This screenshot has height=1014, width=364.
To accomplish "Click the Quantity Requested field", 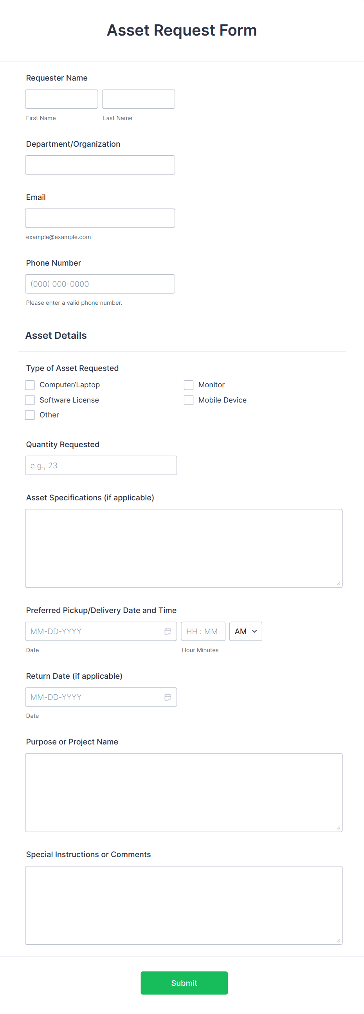I will pos(101,465).
